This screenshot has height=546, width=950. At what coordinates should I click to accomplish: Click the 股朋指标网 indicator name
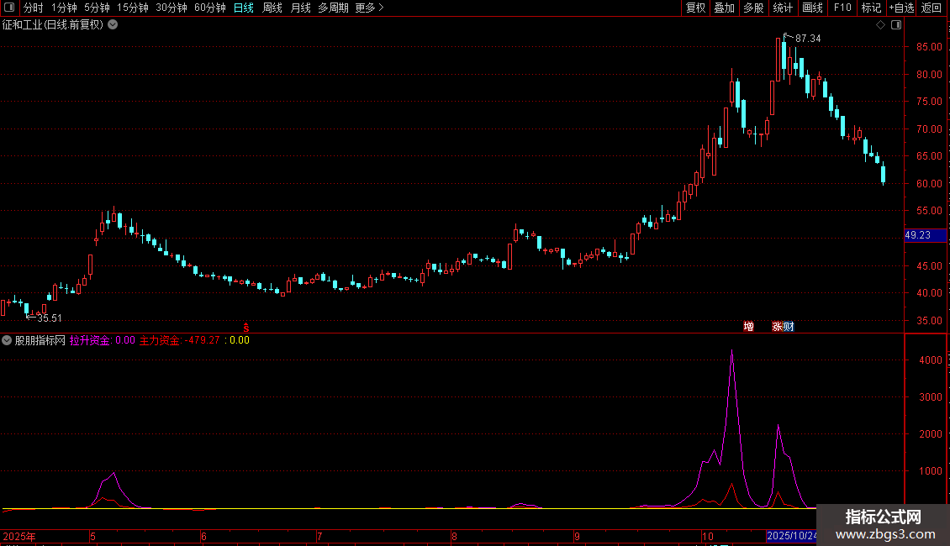click(x=40, y=340)
